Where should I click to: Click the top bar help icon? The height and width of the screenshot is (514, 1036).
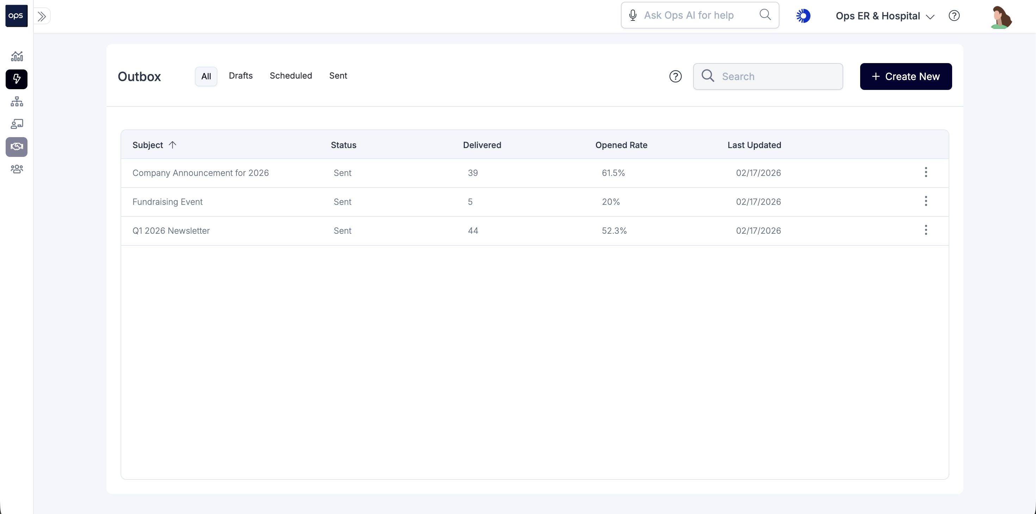click(x=954, y=16)
